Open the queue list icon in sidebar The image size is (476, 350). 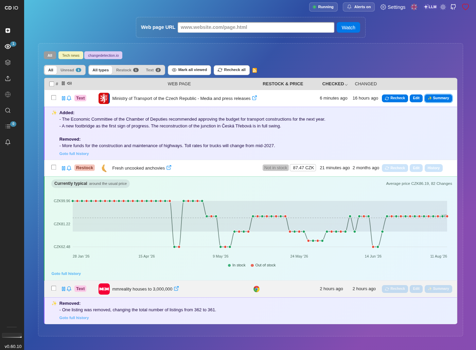pyautogui.click(x=8, y=126)
